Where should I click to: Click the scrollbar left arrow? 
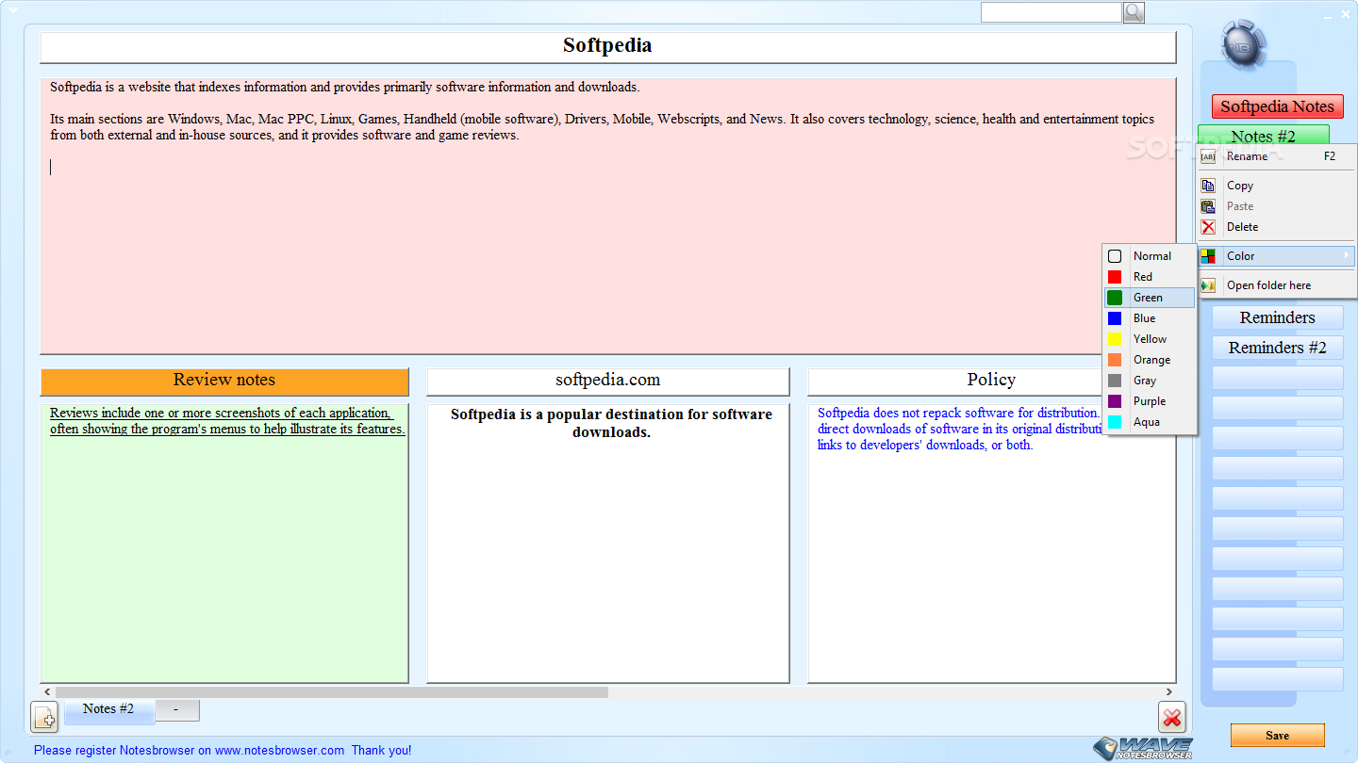point(46,692)
